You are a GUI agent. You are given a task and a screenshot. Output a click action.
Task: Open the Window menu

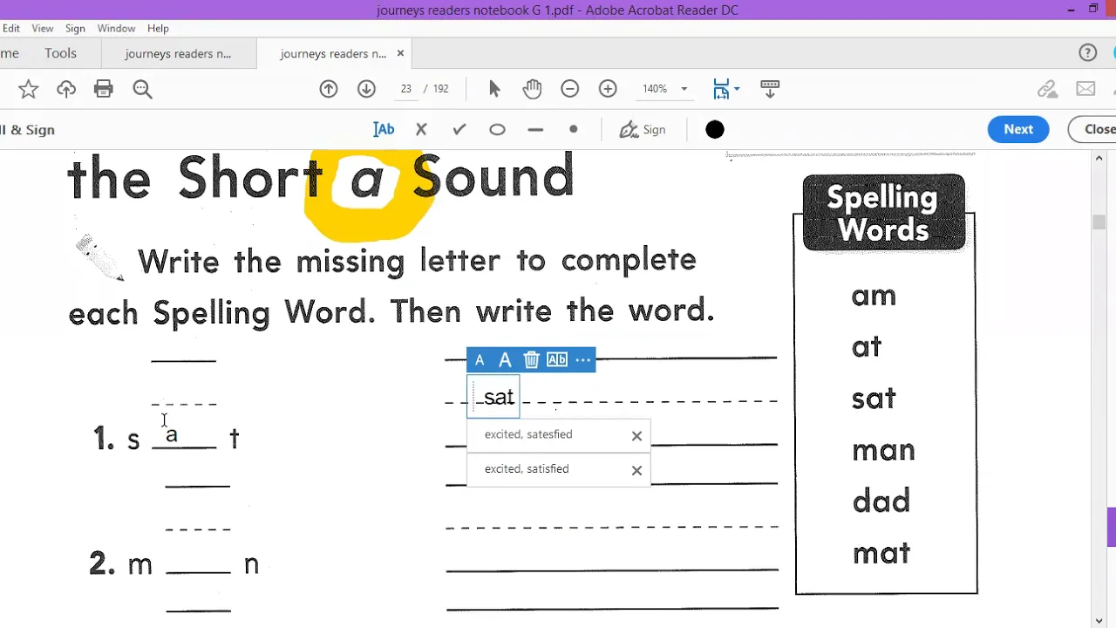tap(116, 29)
